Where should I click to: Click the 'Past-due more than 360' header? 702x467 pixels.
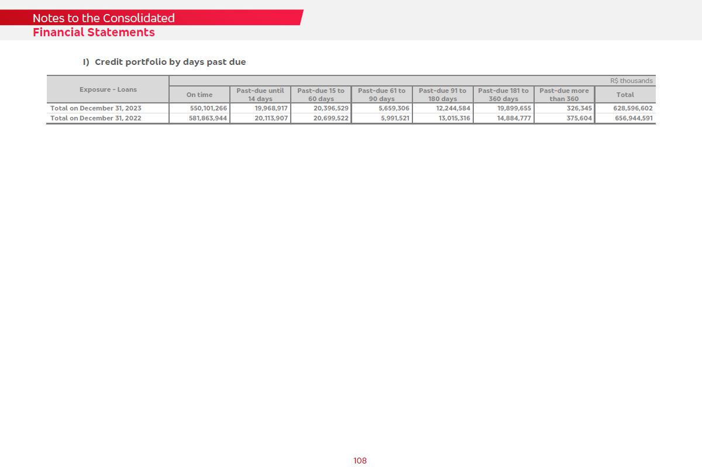(565, 95)
